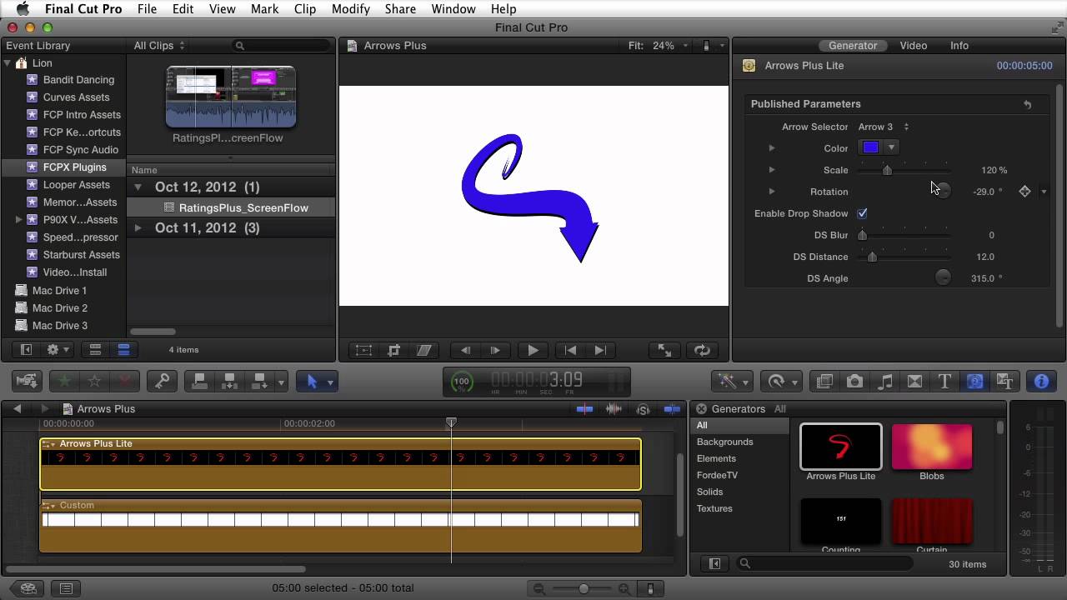Open the Arrow Selector dropdown

(x=884, y=127)
